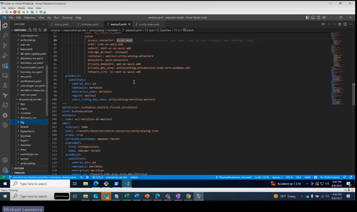The image size is (357, 212).
Task: Change line ending via CRLF
Action: pyautogui.click(x=298, y=177)
